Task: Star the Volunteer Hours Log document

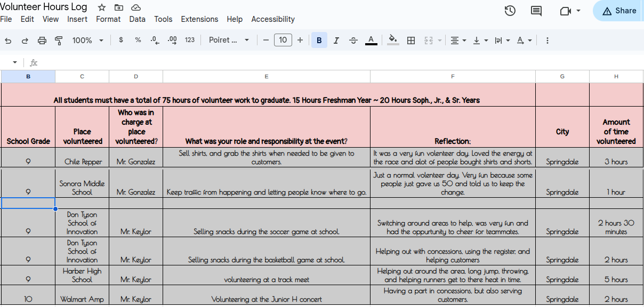Action: (102, 7)
